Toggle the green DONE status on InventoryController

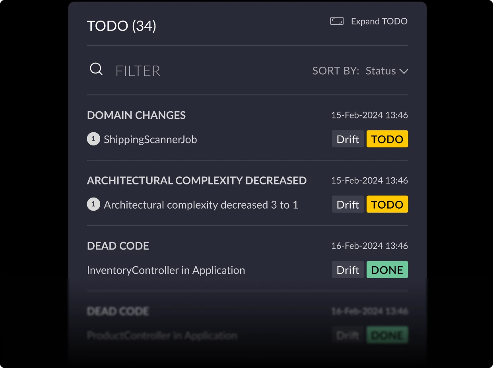coord(387,269)
